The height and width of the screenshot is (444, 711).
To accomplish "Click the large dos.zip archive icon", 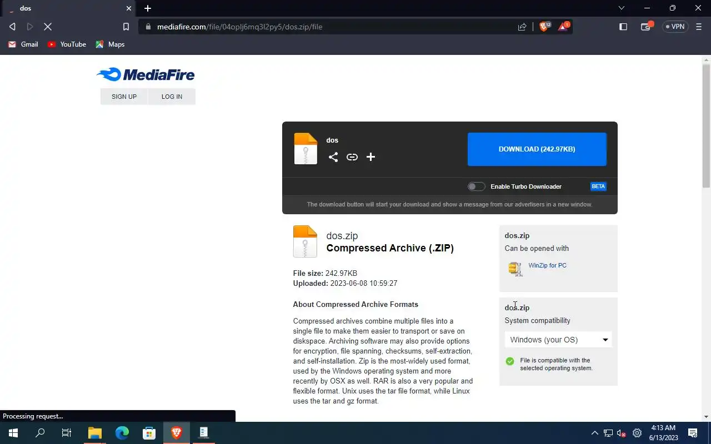I will coord(305,241).
